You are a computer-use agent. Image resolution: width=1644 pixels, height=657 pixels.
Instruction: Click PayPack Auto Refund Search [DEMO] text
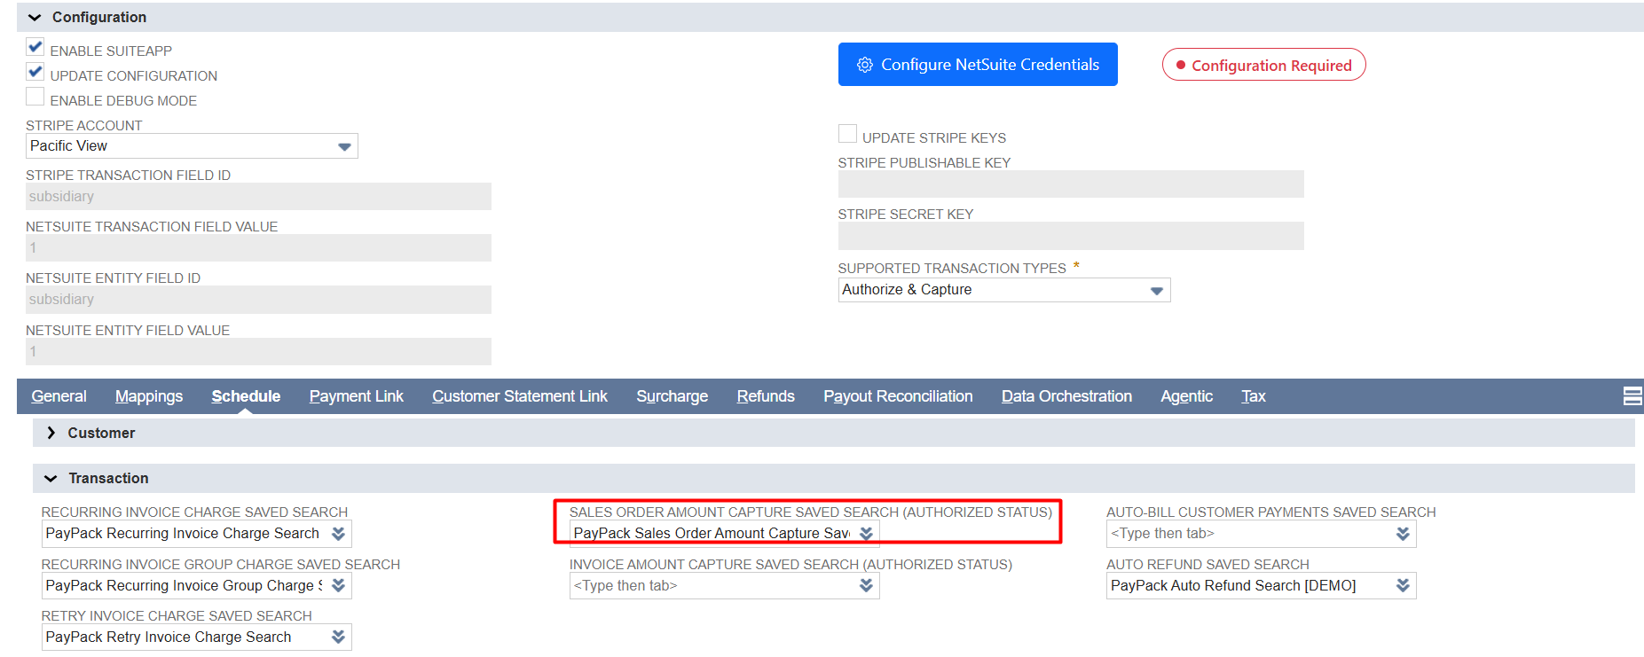pos(1233,586)
